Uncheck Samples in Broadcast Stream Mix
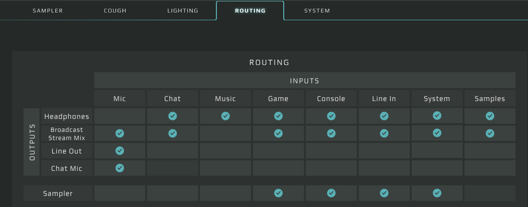This screenshot has width=528, height=207. click(490, 133)
